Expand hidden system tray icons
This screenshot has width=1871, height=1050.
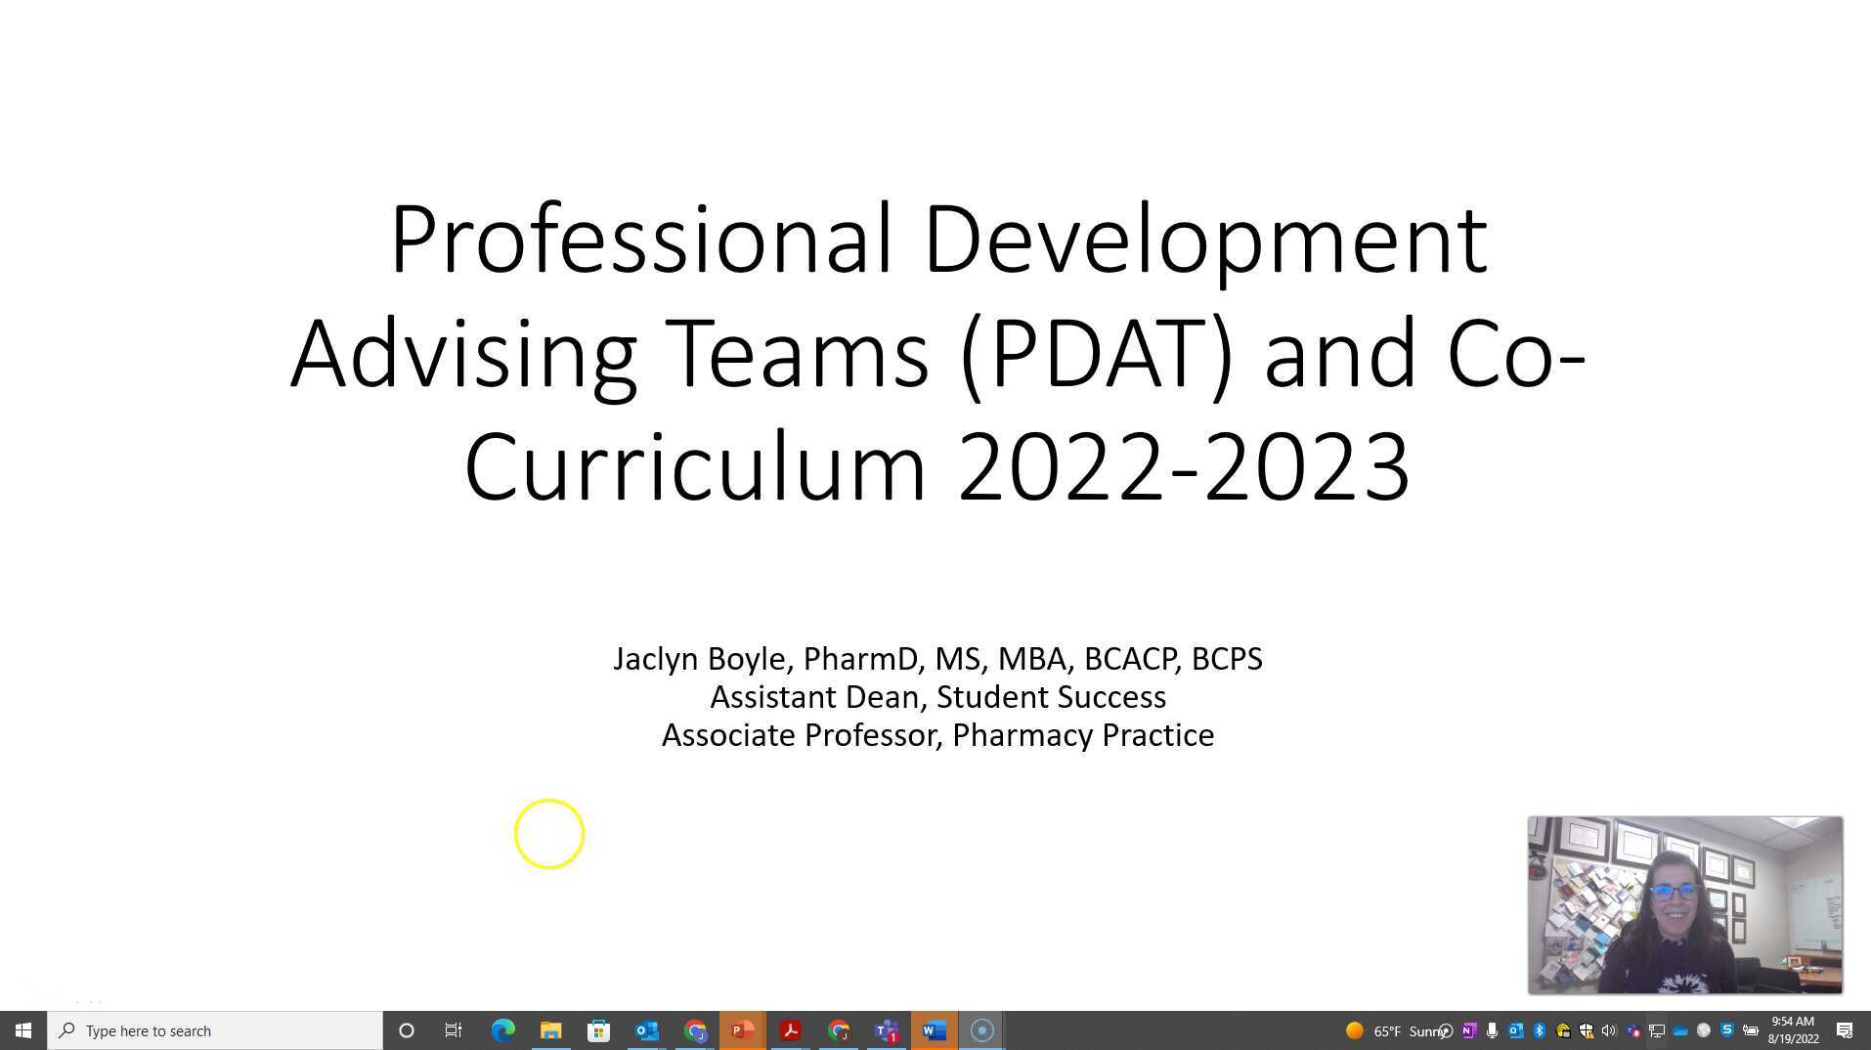[1448, 1030]
